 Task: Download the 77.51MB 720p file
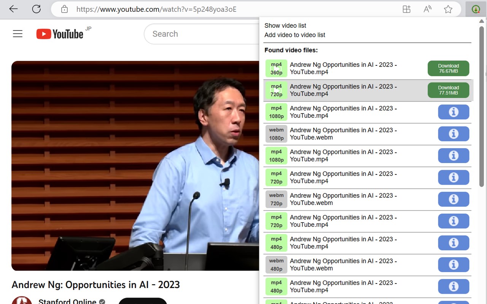448,90
